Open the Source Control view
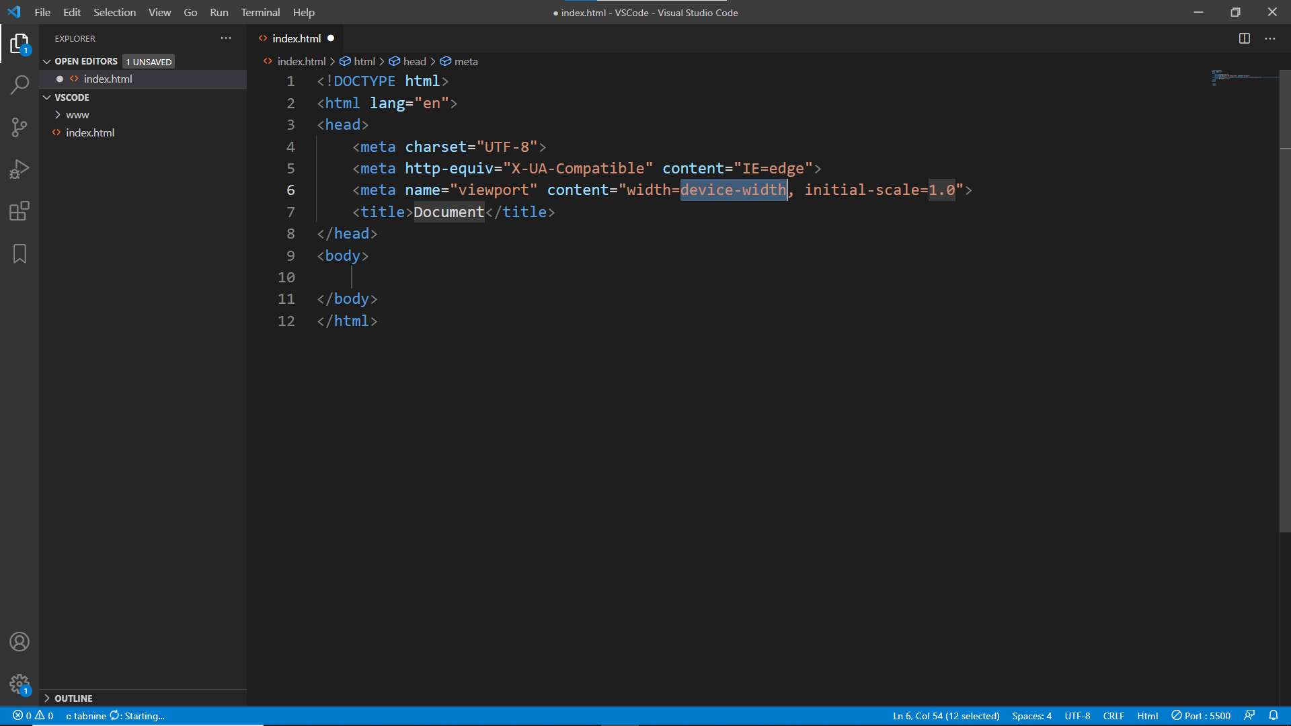 (x=19, y=127)
